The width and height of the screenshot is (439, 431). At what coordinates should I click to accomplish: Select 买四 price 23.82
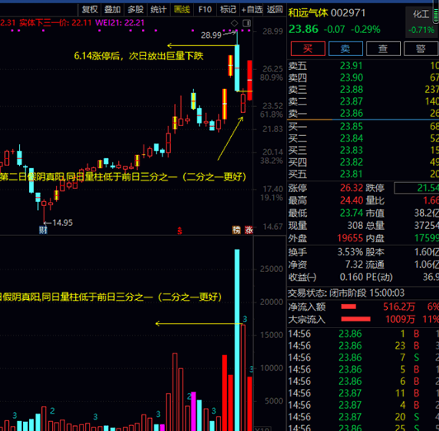pos(352,162)
